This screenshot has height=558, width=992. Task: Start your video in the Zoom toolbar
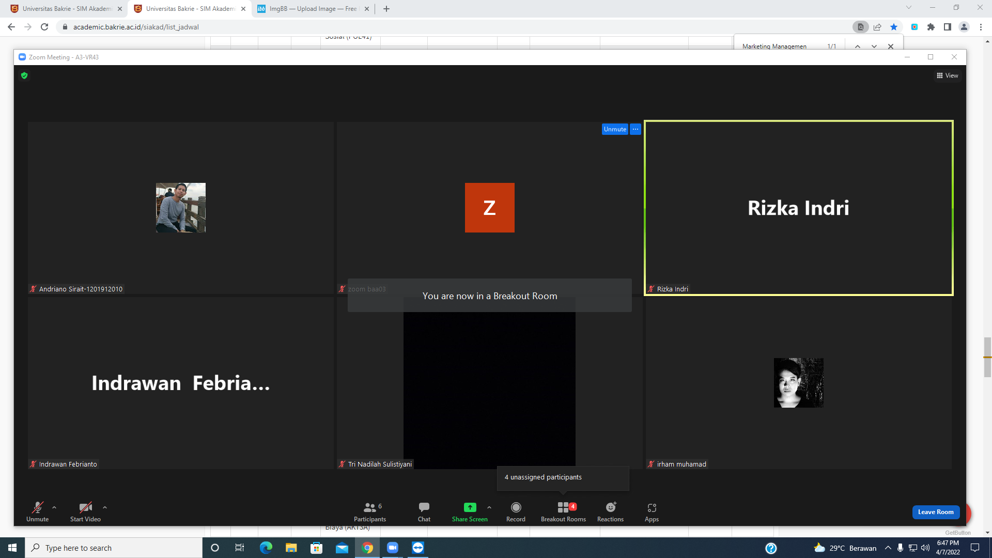(85, 512)
